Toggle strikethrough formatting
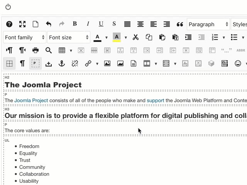Screen dimensions: 247x185 114,24
